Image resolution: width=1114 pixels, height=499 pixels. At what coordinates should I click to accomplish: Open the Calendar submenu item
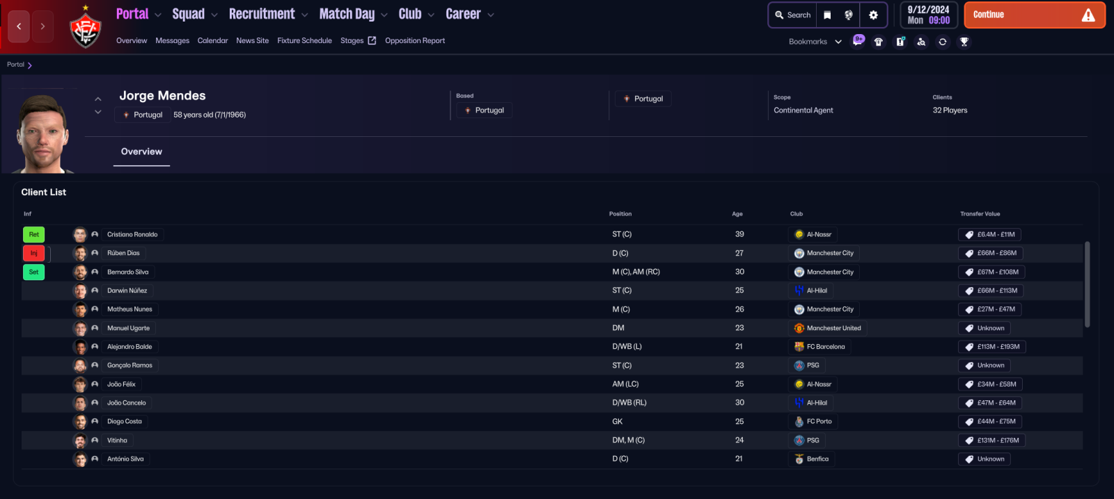tap(212, 41)
